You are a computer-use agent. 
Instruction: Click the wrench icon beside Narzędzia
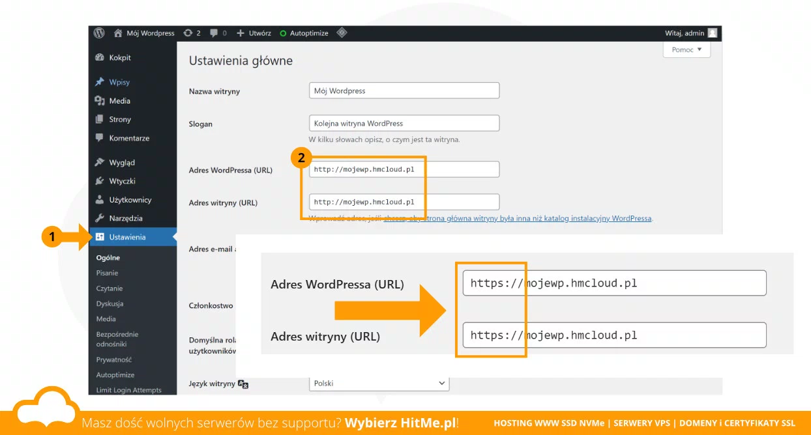click(x=100, y=218)
